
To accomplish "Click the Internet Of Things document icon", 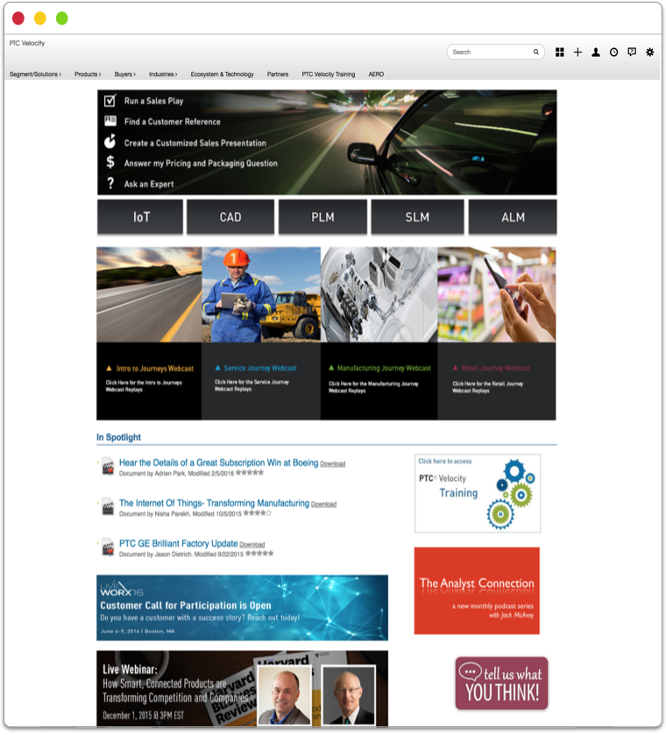I will coord(108,506).
